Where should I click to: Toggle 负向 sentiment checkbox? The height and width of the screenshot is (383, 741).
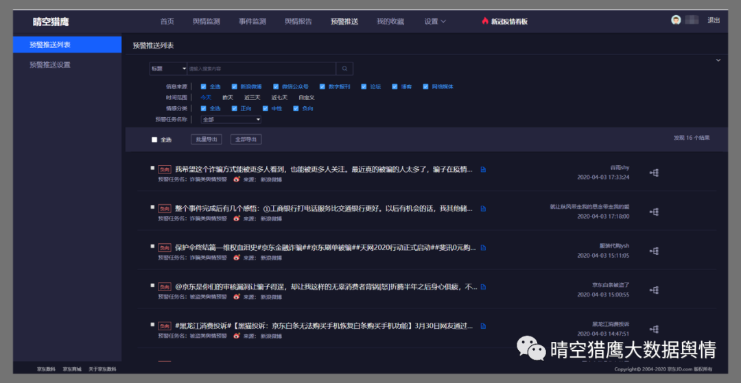[x=296, y=108]
